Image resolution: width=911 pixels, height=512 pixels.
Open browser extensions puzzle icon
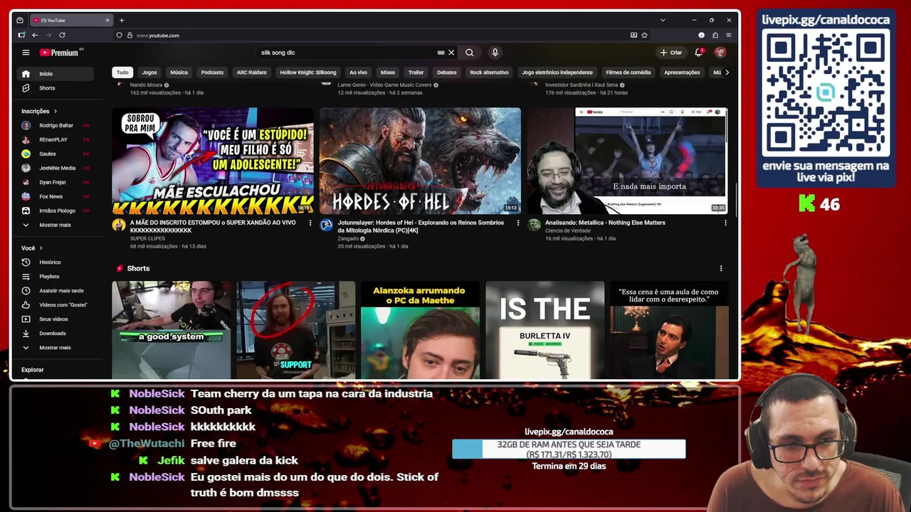click(x=715, y=35)
